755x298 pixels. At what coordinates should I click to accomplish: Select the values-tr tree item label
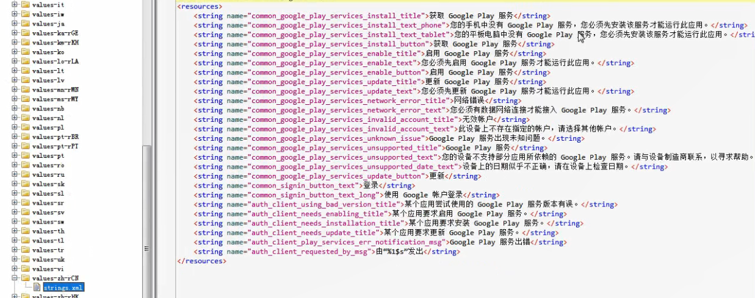(48, 250)
